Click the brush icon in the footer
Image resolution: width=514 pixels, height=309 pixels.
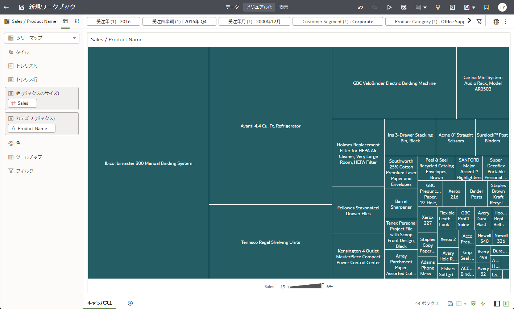473,304
